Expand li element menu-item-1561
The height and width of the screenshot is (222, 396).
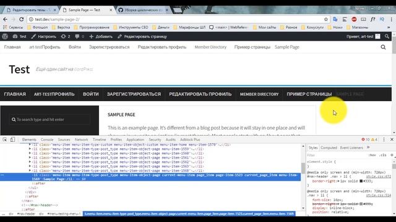30,158
